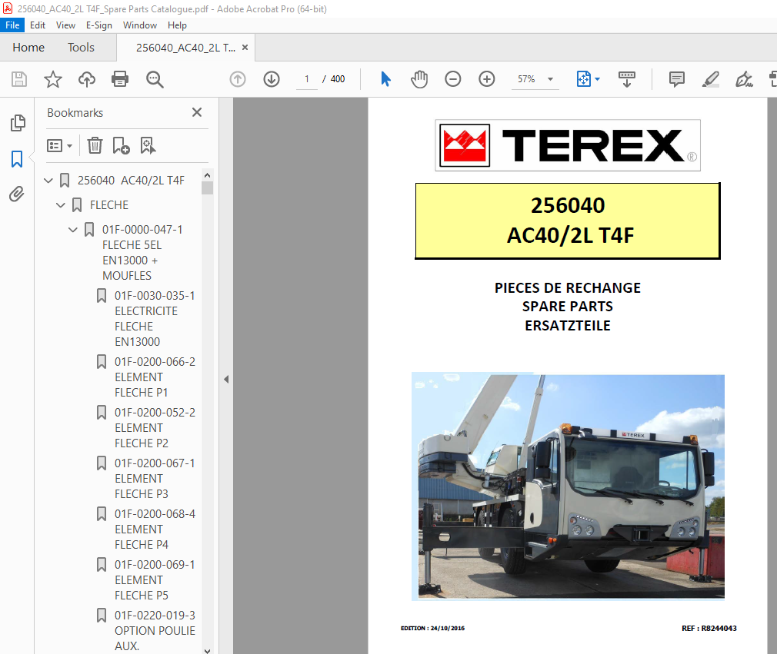This screenshot has height=654, width=777.
Task: Zoom out with minus icon
Action: [x=453, y=79]
